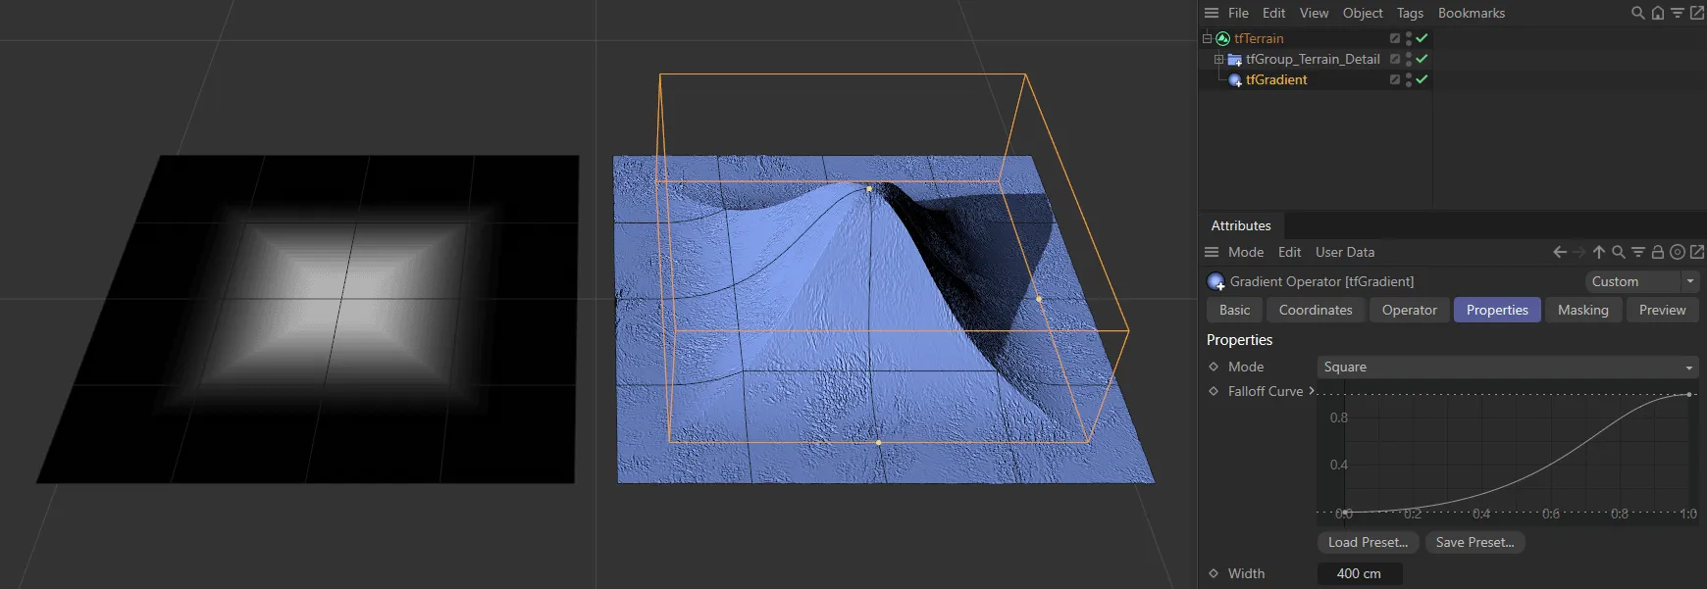1707x589 pixels.
Task: Disable tfTerrain with its green checkmark
Action: [x=1422, y=38]
